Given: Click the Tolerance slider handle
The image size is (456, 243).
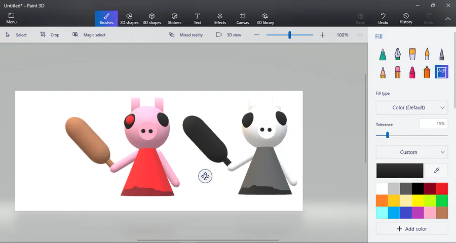Looking at the screenshot, I should click(x=388, y=135).
